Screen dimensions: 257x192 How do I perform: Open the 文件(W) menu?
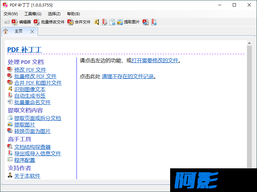point(11,14)
